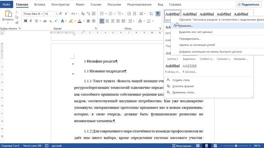This screenshot has width=264, height=148.
Task: Sort the selected text A to Z
Action: (151, 14)
